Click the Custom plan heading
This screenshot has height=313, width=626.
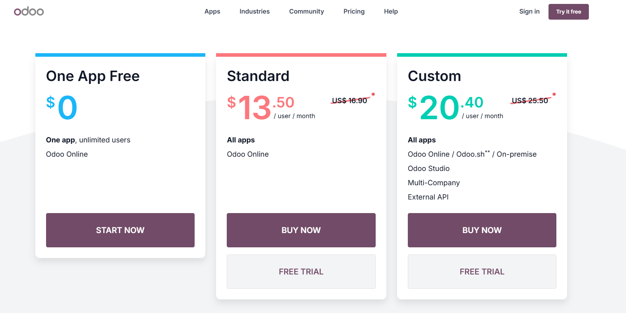click(x=434, y=76)
